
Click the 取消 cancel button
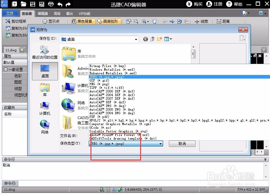tap(182, 144)
